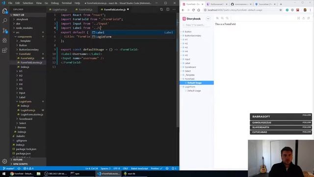Click the Babel JavaScript language mode
The height and width of the screenshot is (177, 314).
139,168
